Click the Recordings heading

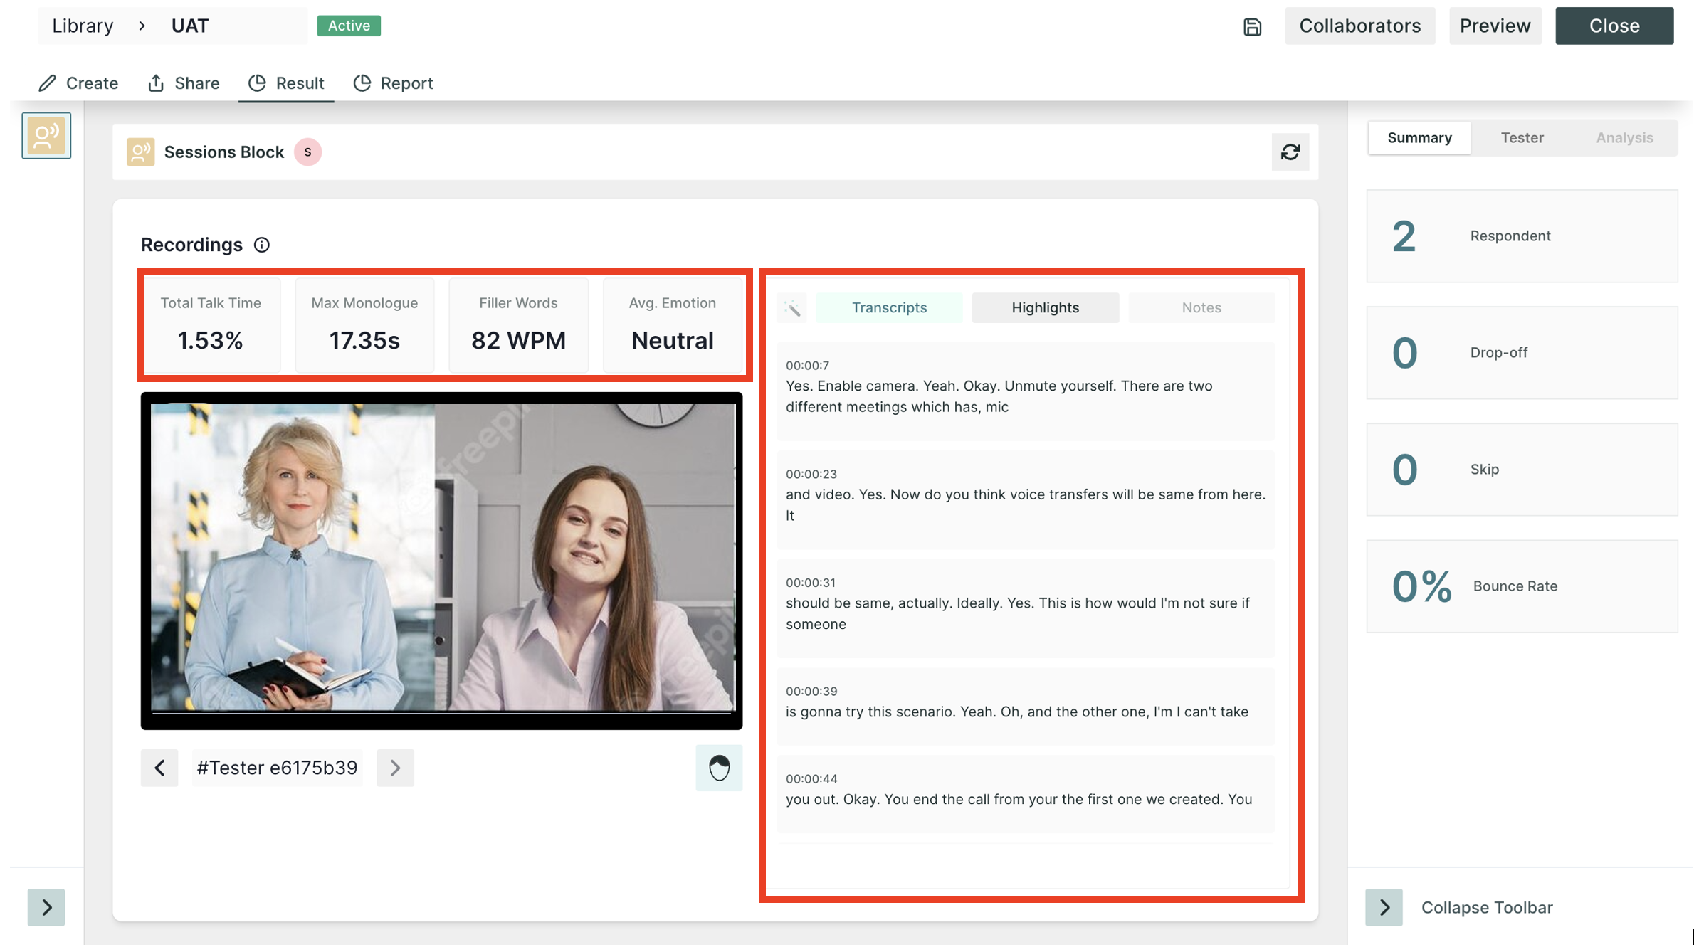192,245
